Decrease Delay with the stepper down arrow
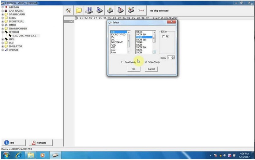 (x=173, y=59)
